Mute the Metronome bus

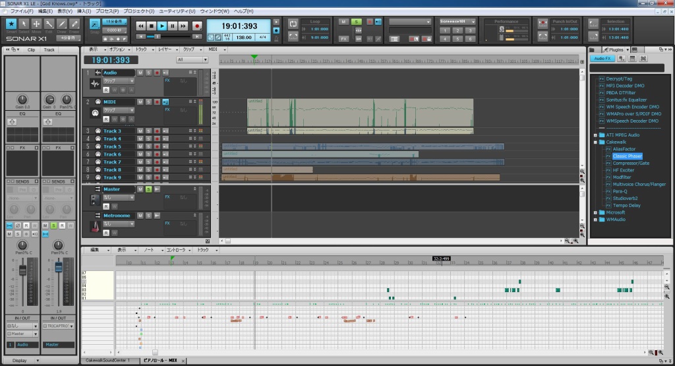click(140, 215)
